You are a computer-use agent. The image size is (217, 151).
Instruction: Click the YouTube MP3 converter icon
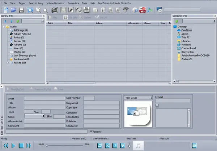pos(142,10)
